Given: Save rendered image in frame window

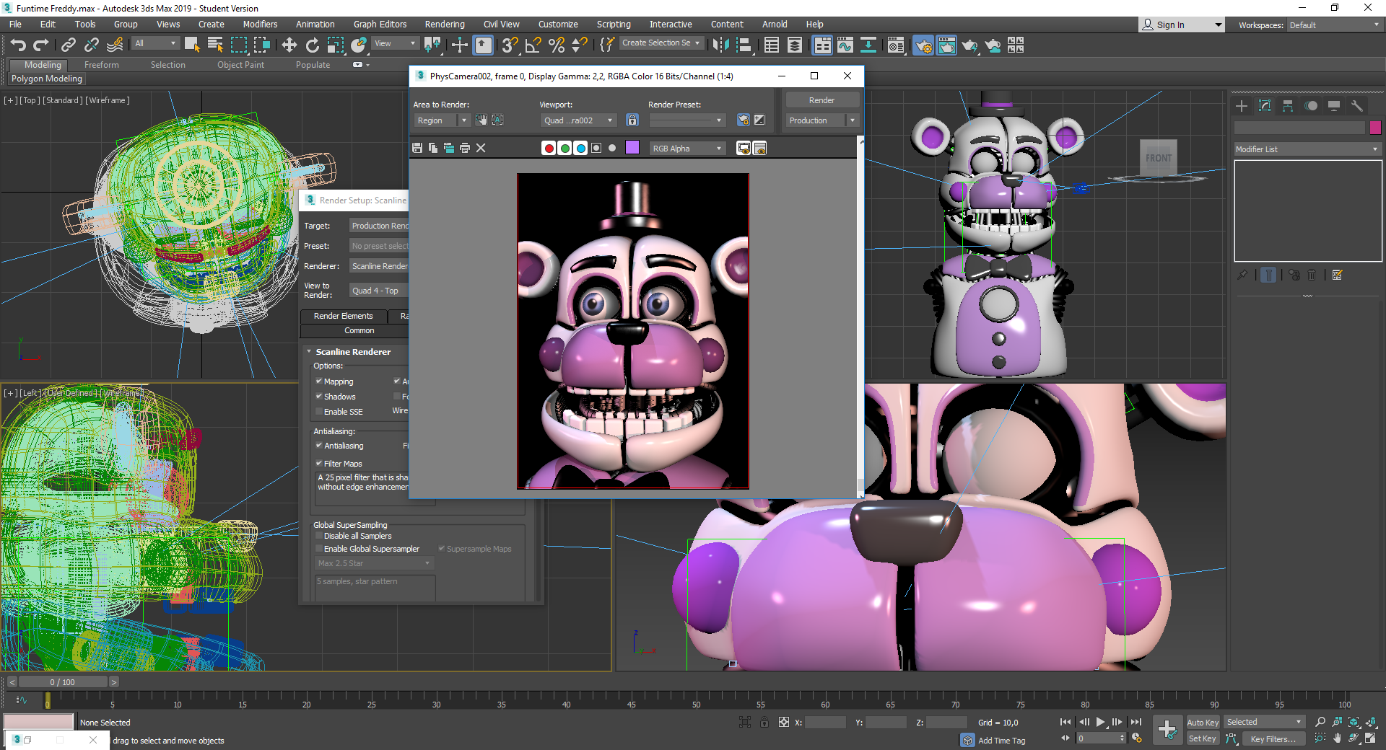Looking at the screenshot, I should (x=417, y=148).
